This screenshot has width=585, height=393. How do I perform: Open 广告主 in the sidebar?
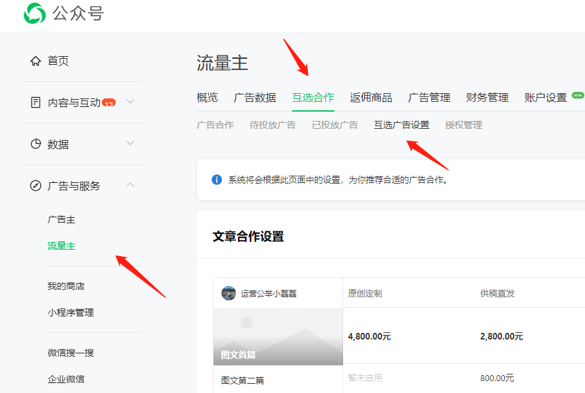click(x=61, y=219)
